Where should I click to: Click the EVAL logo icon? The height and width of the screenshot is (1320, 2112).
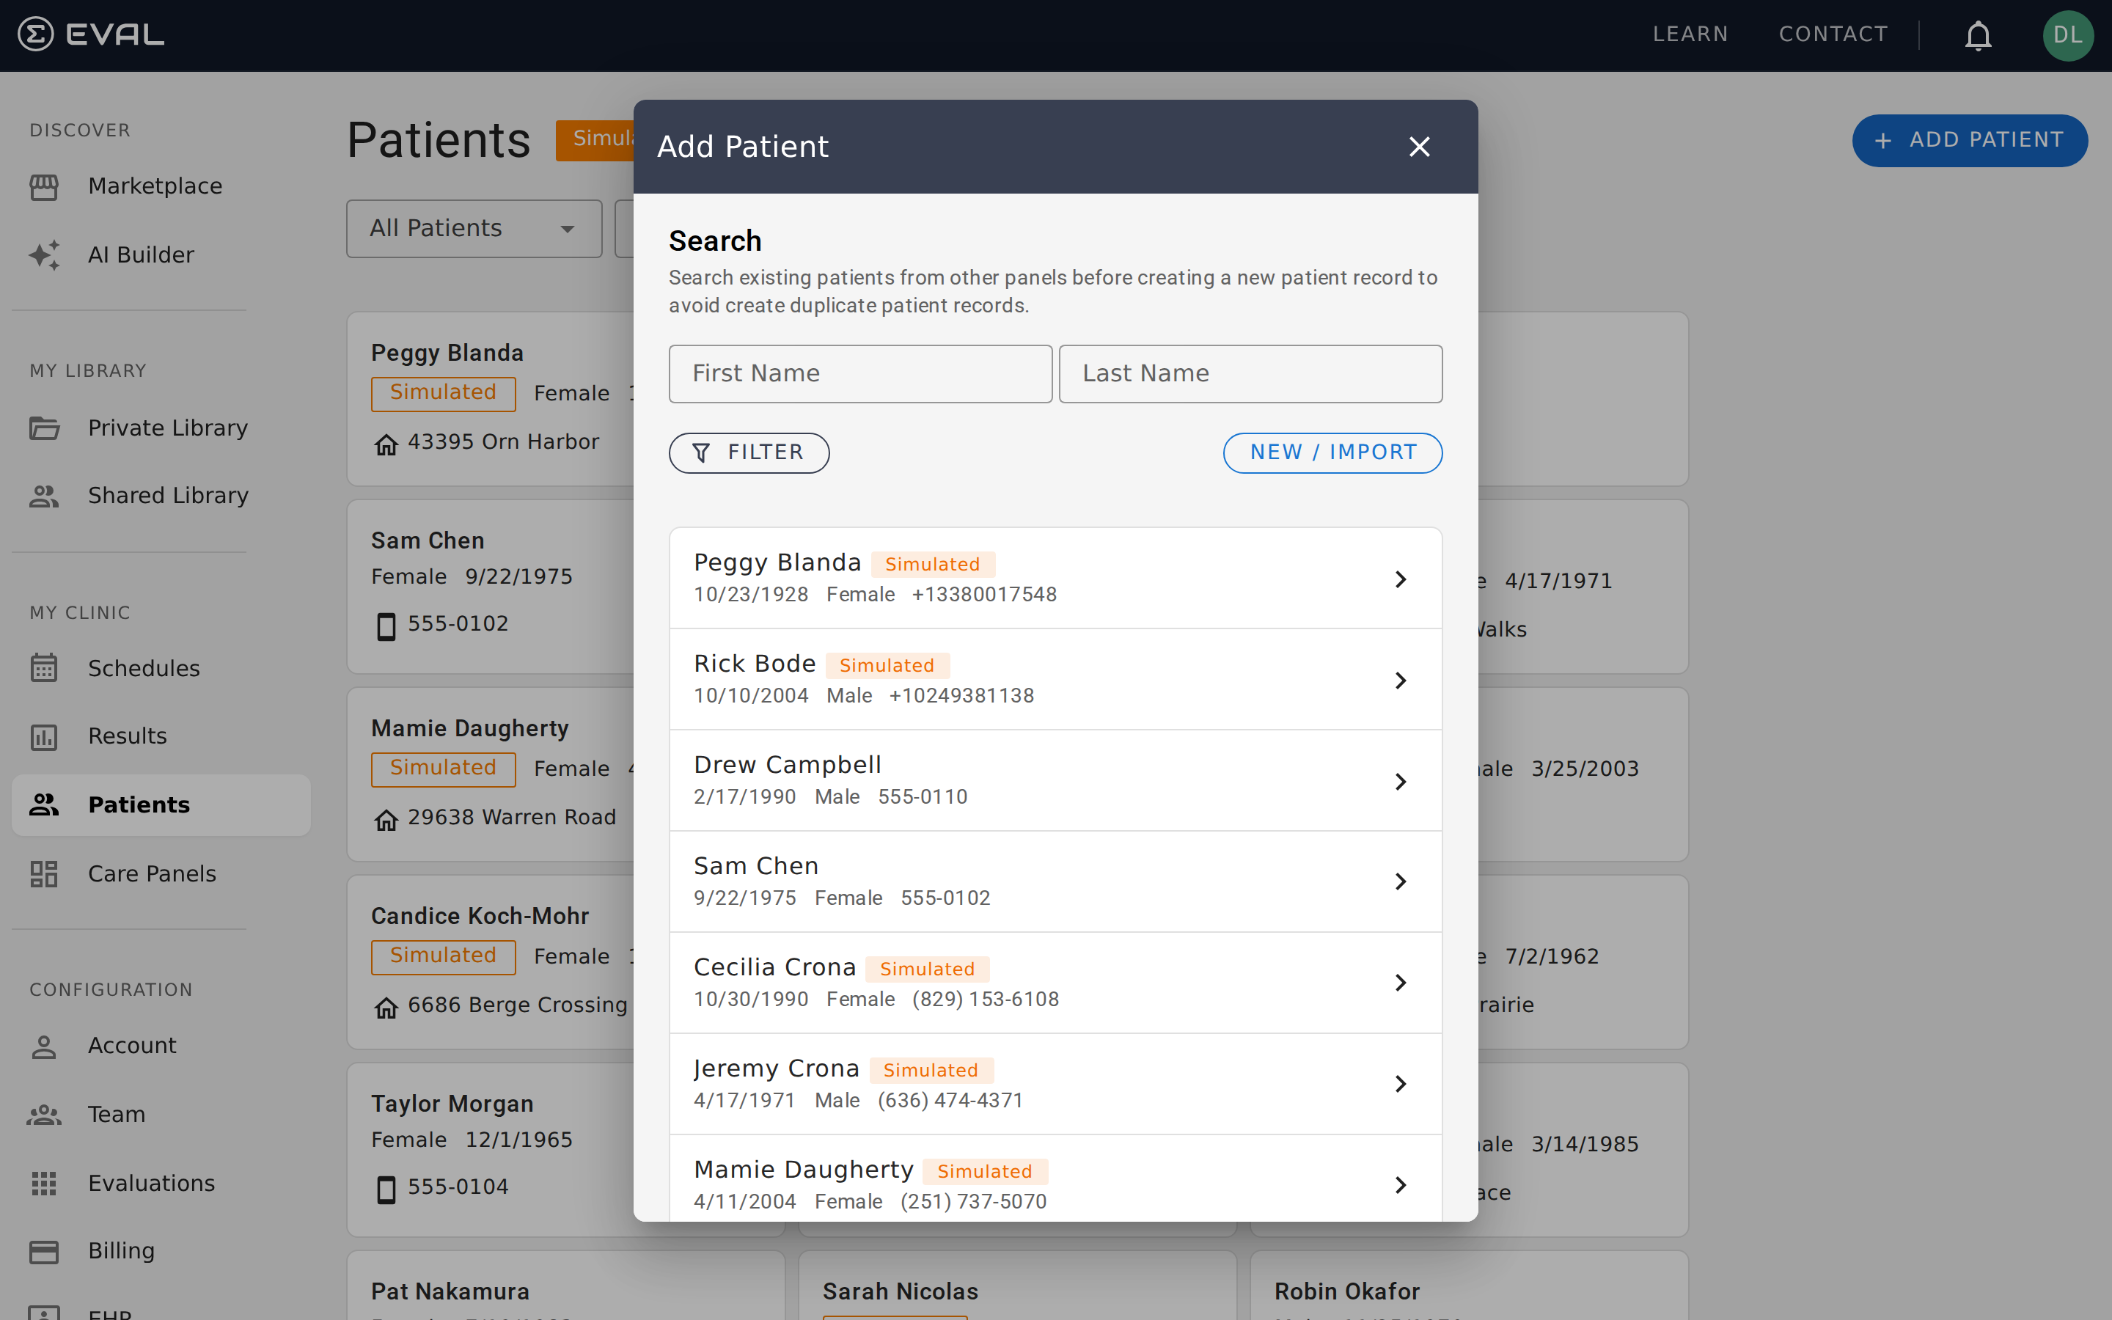pos(35,35)
